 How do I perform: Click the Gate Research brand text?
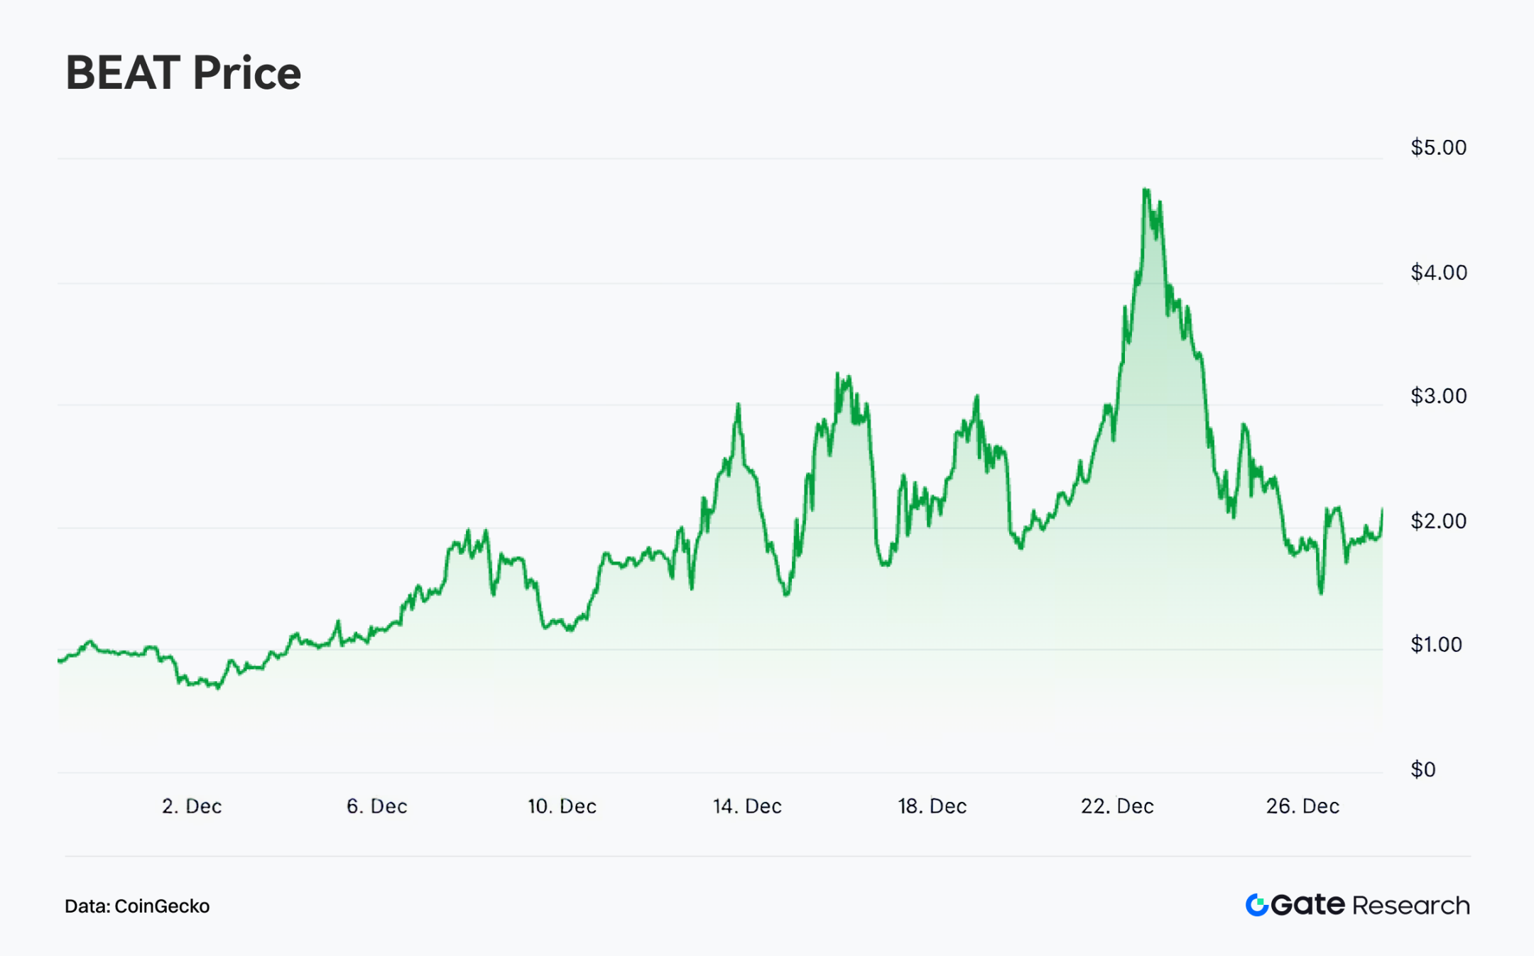coord(1370,905)
